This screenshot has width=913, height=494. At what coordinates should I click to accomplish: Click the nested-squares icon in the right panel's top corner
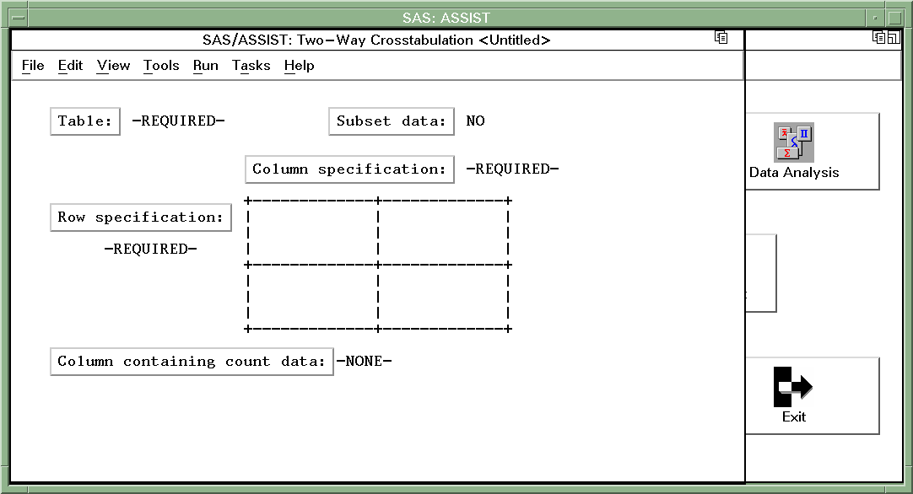[x=893, y=38]
